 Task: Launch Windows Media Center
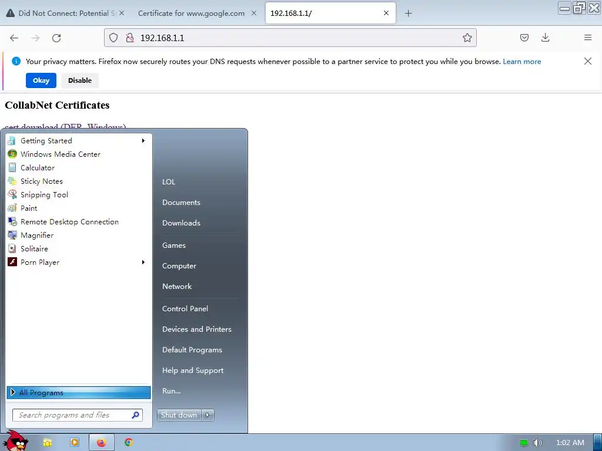[79, 154]
